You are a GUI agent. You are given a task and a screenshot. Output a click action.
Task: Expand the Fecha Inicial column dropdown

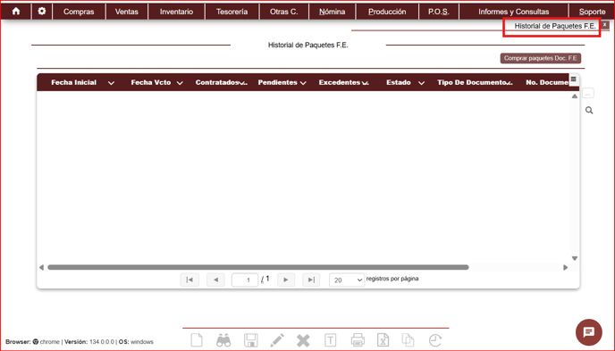pyautogui.click(x=111, y=83)
